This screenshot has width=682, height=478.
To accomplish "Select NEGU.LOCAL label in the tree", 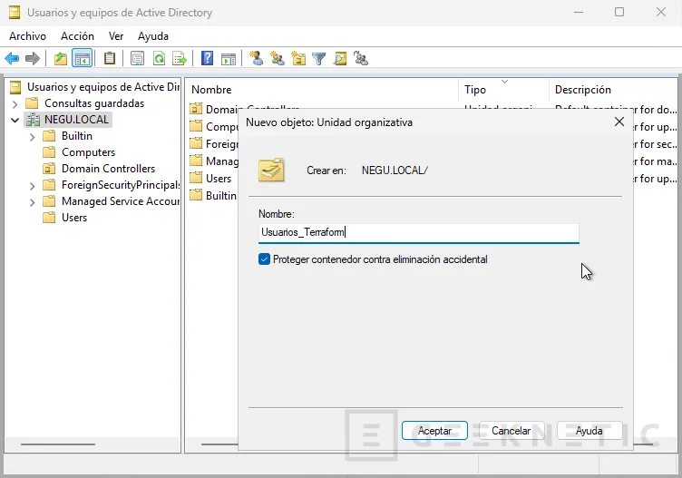I will pyautogui.click(x=76, y=120).
